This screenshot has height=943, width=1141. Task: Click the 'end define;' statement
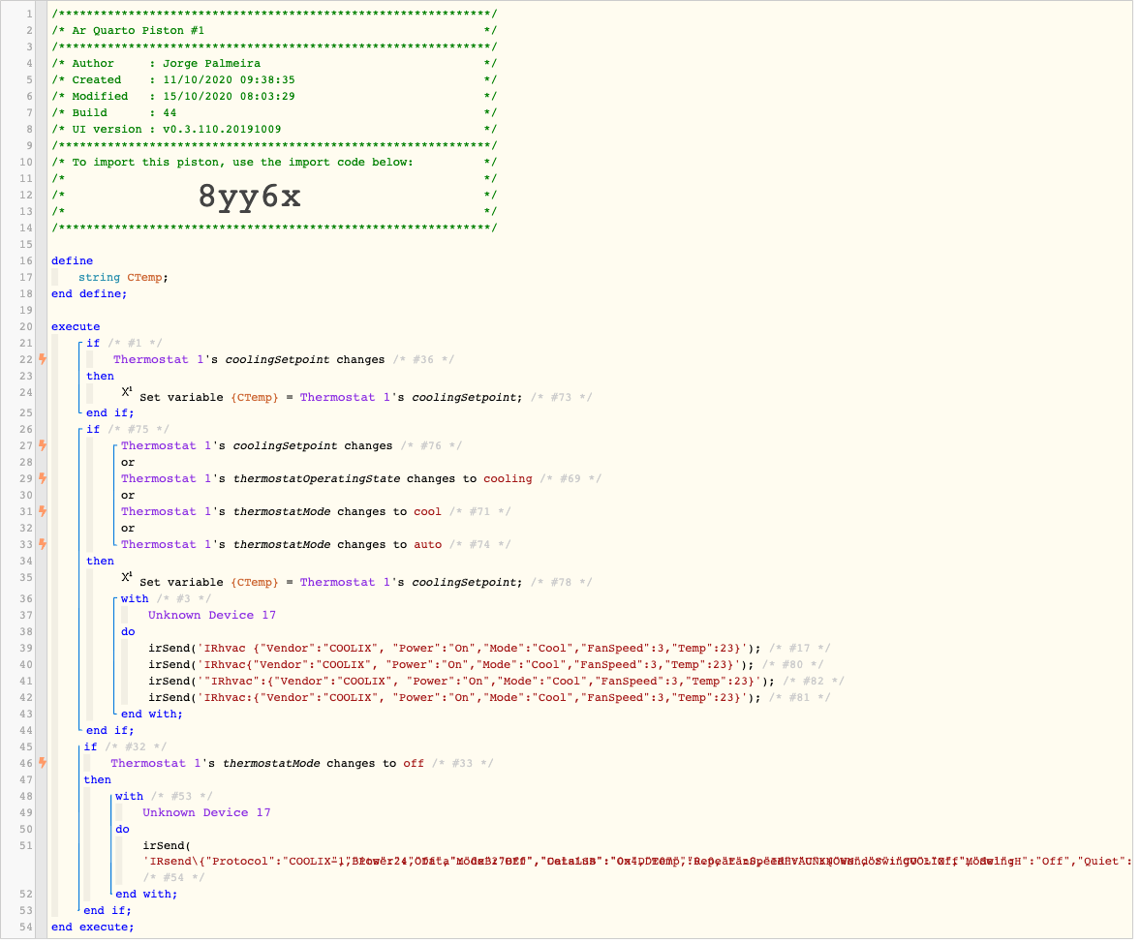pyautogui.click(x=89, y=294)
